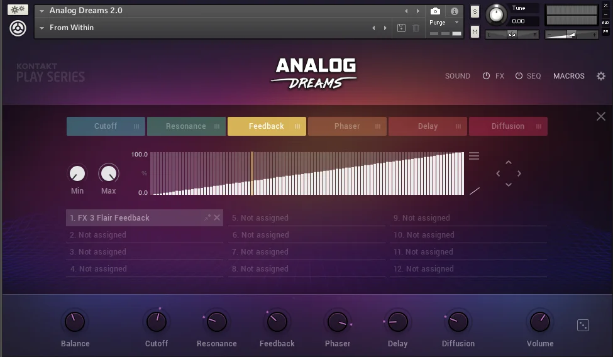The height and width of the screenshot is (357, 613).
Task: Select the 5. Not assigned slot
Action: 307,218
